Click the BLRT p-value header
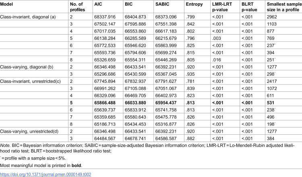 [249, 7]
